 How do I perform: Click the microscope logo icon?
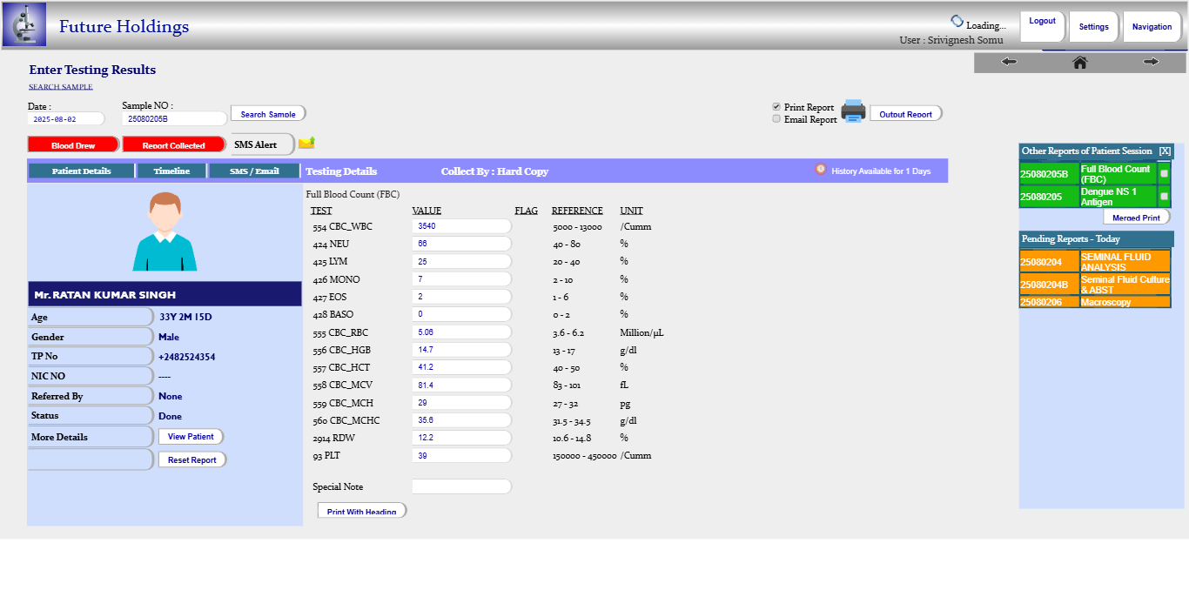[x=24, y=25]
